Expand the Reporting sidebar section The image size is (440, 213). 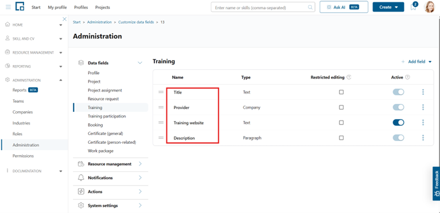[61, 67]
